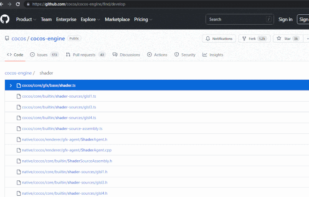Open the Pricing dropdown menu
Image resolution: width=309 pixels, height=197 pixels.
point(143,19)
